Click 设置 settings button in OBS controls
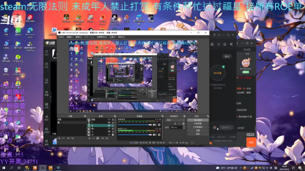 198,131
